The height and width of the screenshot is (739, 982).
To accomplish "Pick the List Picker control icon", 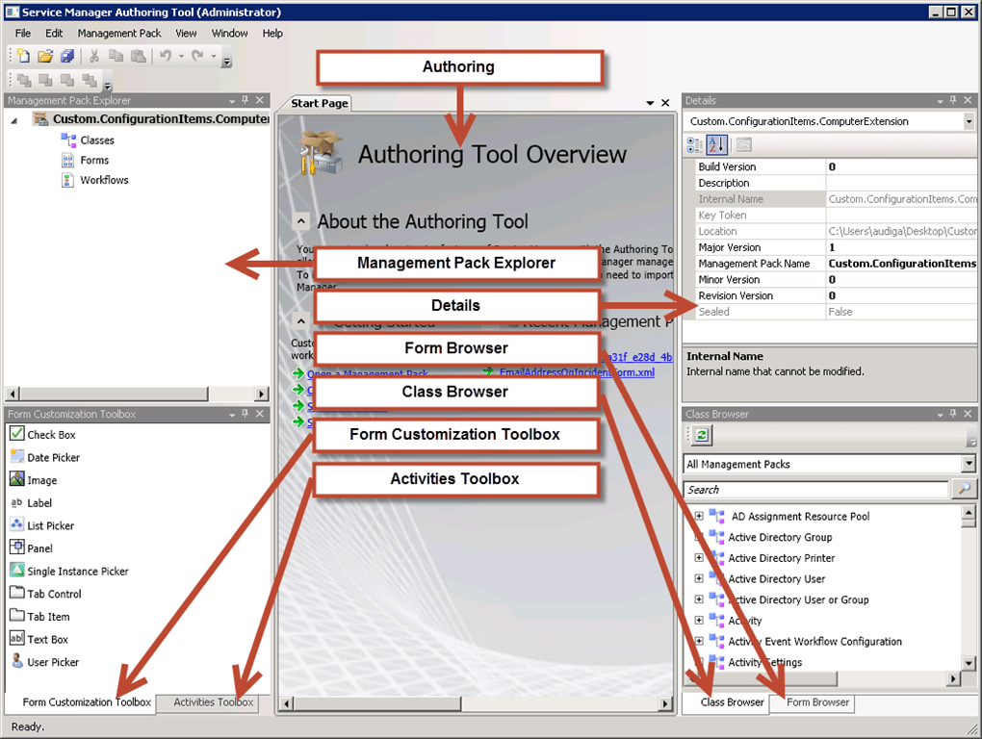I will tap(17, 525).
